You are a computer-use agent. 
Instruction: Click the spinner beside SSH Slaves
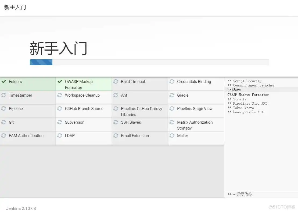point(116,122)
